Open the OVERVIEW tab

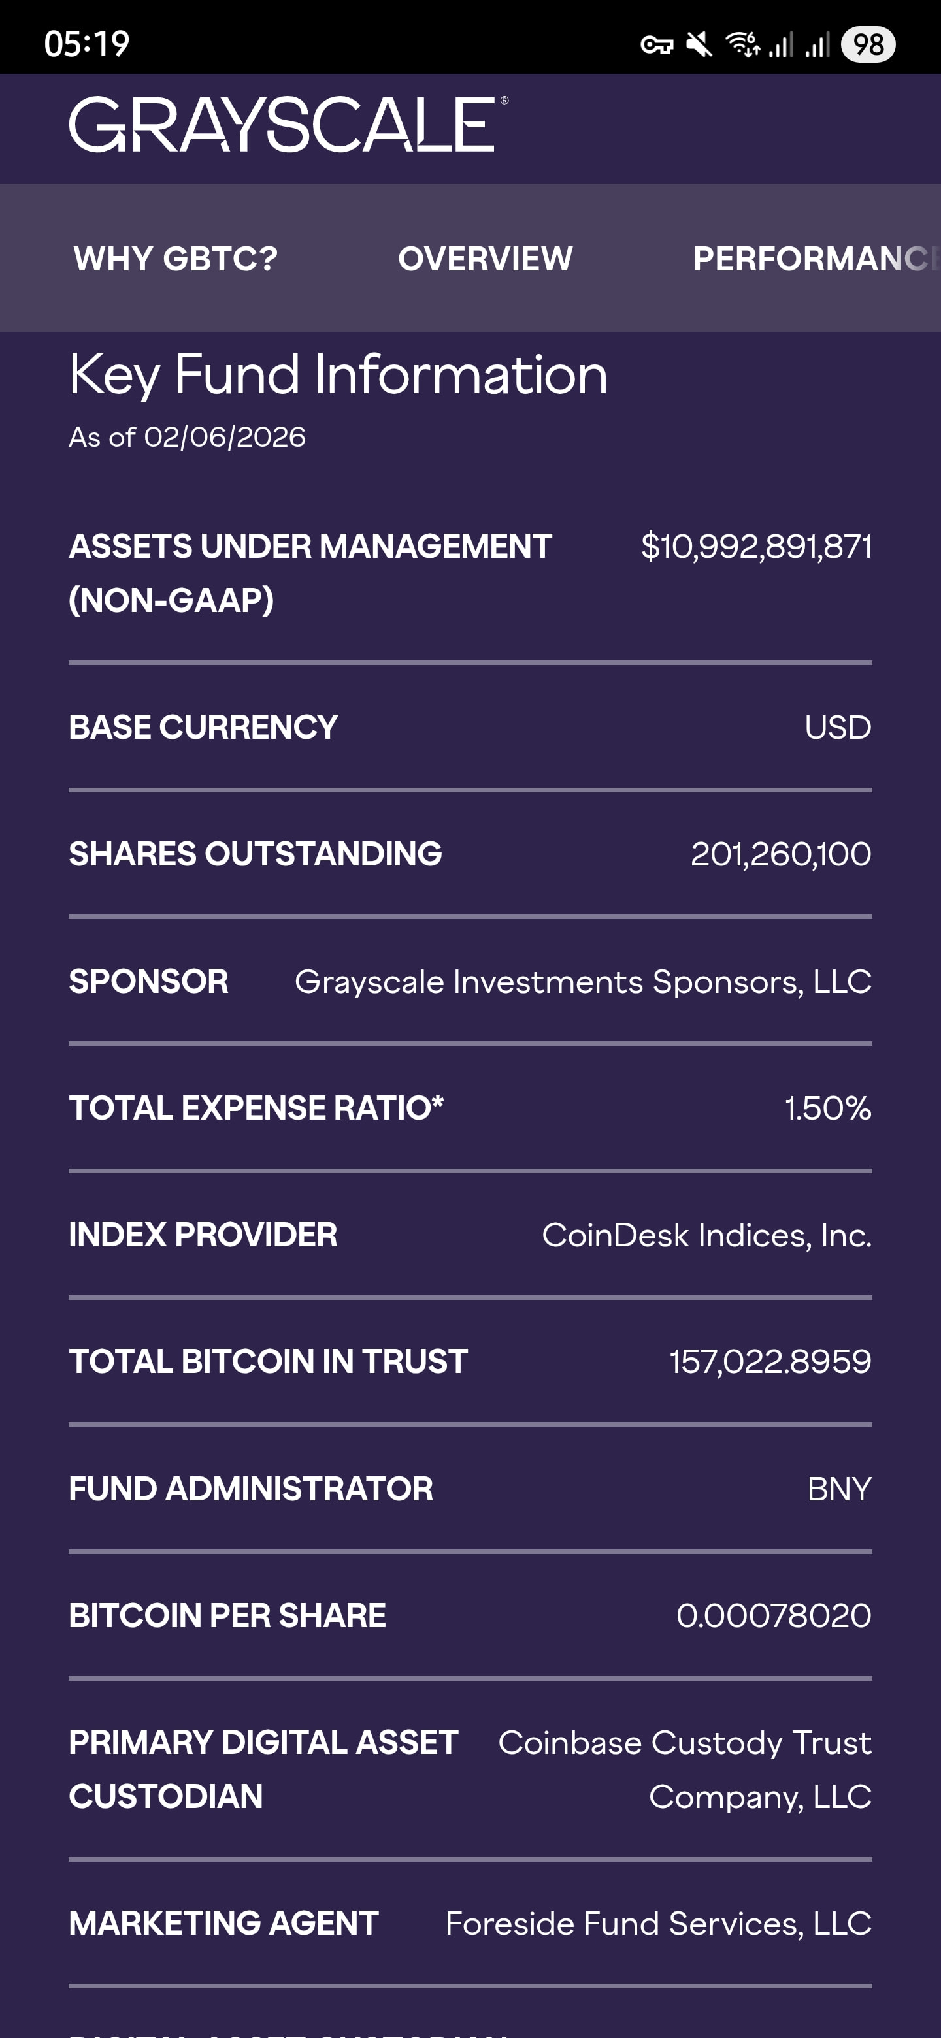[x=485, y=259]
